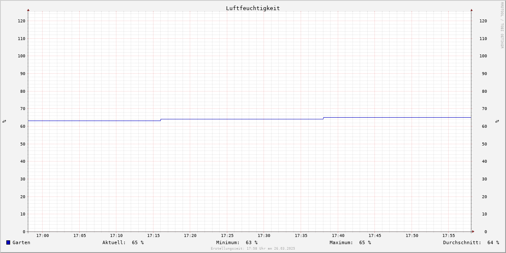Click the 60 label on the left axis
506x253 pixels.
[23, 126]
